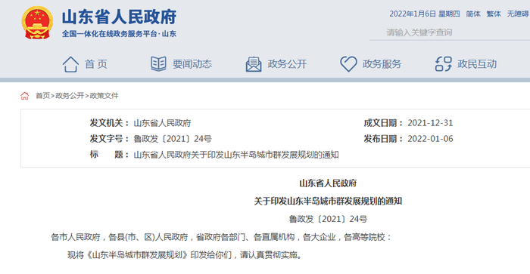Click the envelope icon for 政务公开
This screenshot has height=274, width=530.
tap(254, 64)
